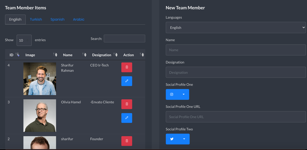The width and height of the screenshot is (307, 150).
Task: Change the entries-per-page selector showing 10
Action: [24, 40]
